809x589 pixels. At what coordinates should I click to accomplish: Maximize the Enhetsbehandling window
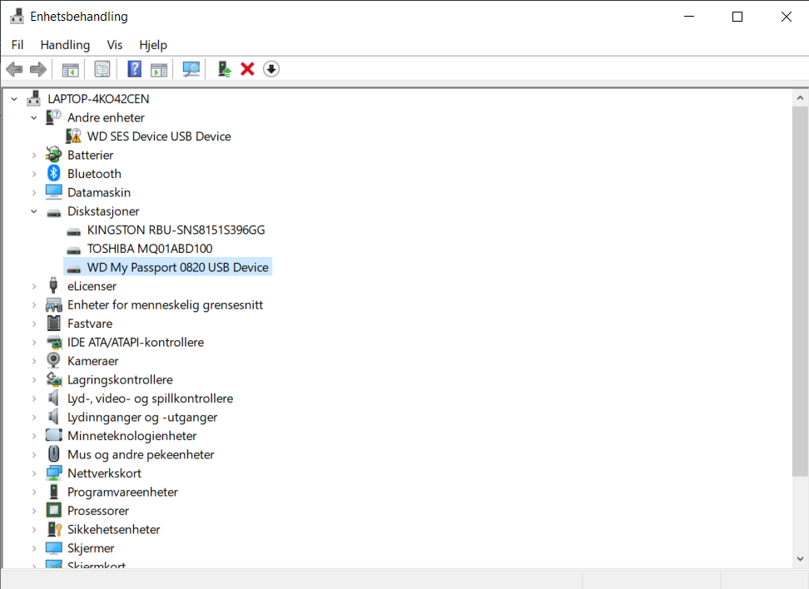(x=737, y=17)
